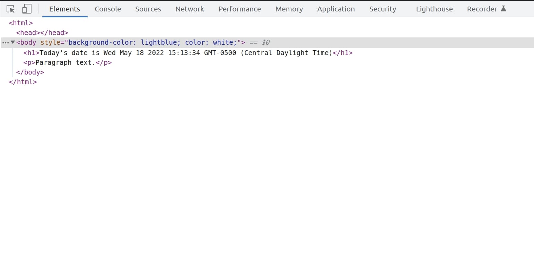
Task: Select the opening html tag node
Action: (x=21, y=23)
